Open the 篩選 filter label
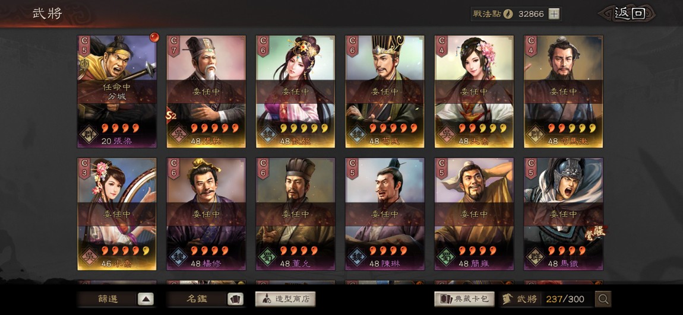Viewport: 683px width, 315px height. click(x=107, y=299)
